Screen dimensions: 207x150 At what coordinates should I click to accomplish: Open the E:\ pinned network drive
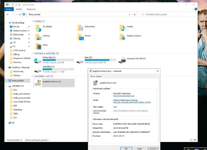(14, 47)
